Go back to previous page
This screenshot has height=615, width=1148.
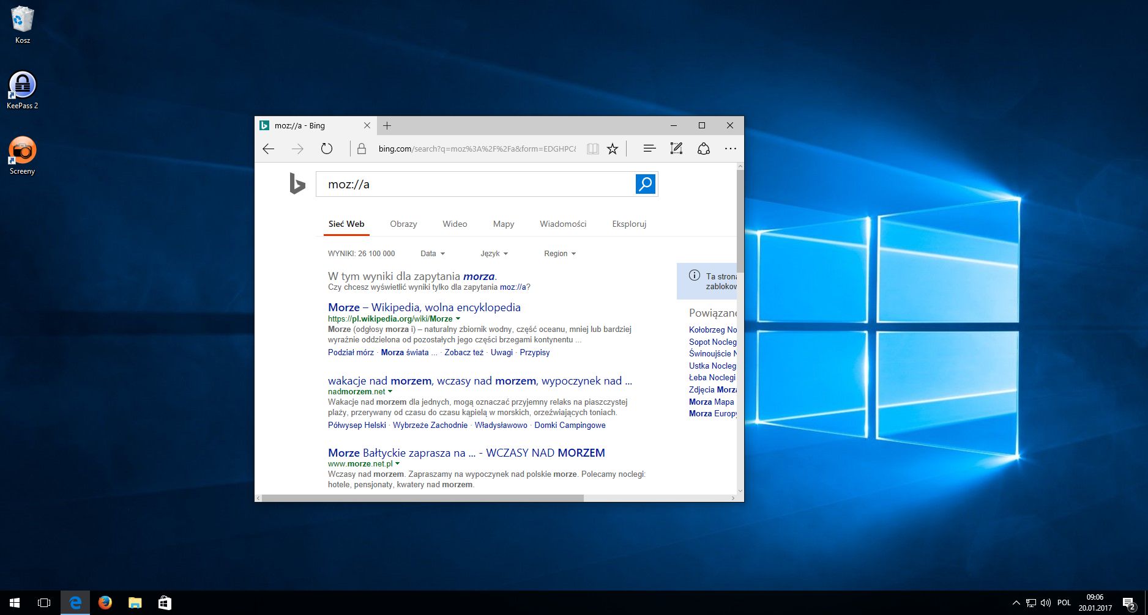pos(269,149)
